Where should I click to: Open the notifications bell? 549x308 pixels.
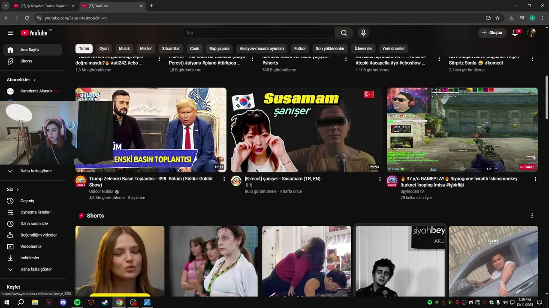(x=516, y=33)
